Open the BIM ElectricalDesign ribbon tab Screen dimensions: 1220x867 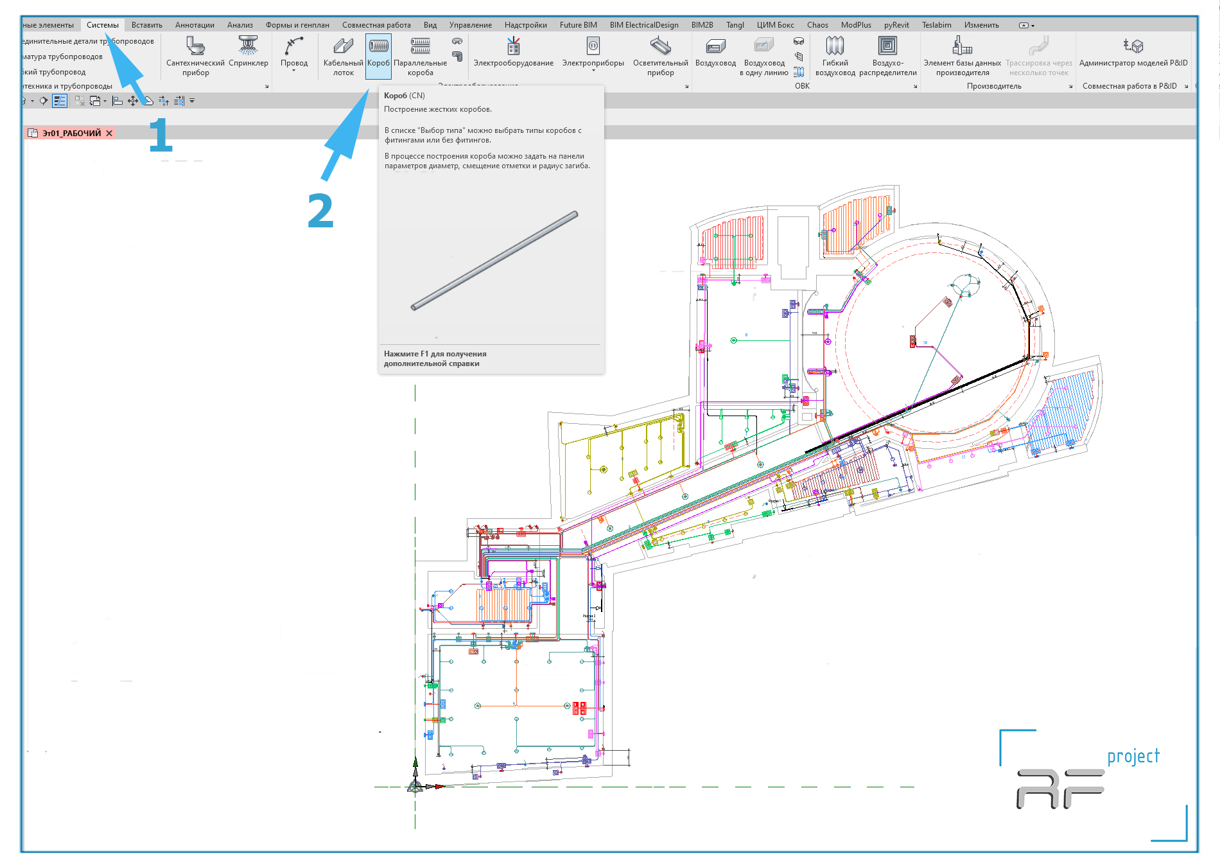tap(644, 25)
